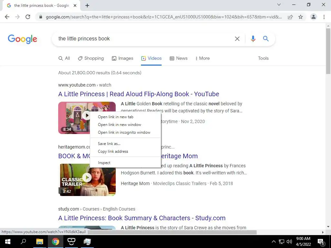
Task: Bookmark this page with star icon
Action: click(x=301, y=17)
